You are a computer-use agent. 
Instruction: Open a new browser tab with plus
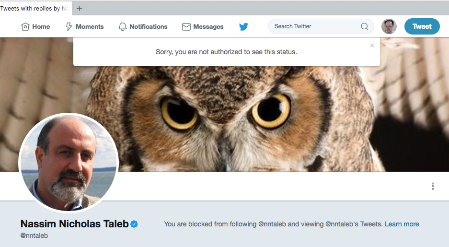point(79,8)
